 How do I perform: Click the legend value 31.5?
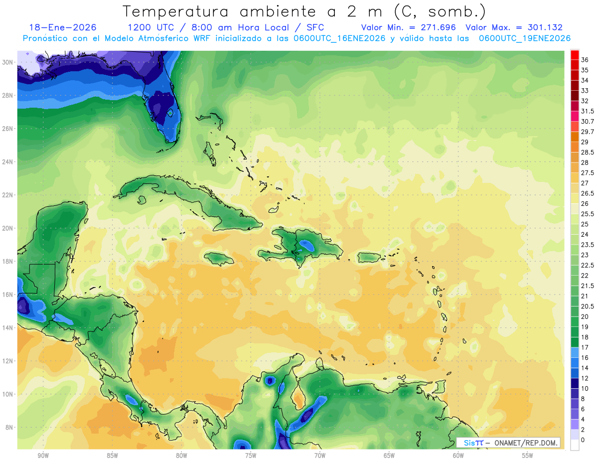click(x=588, y=111)
